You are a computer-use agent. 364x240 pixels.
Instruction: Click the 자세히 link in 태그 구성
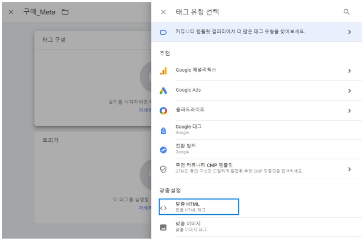click(145, 110)
